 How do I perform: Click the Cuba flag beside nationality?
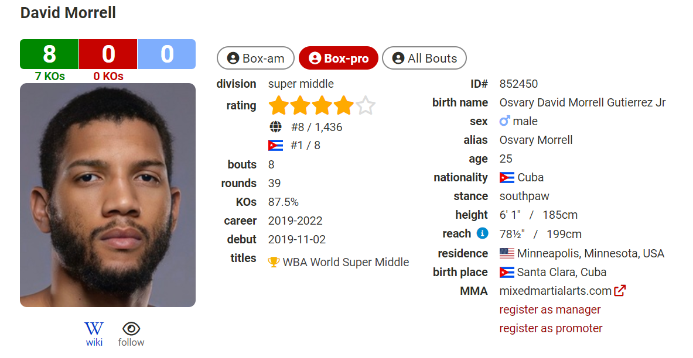tap(507, 177)
